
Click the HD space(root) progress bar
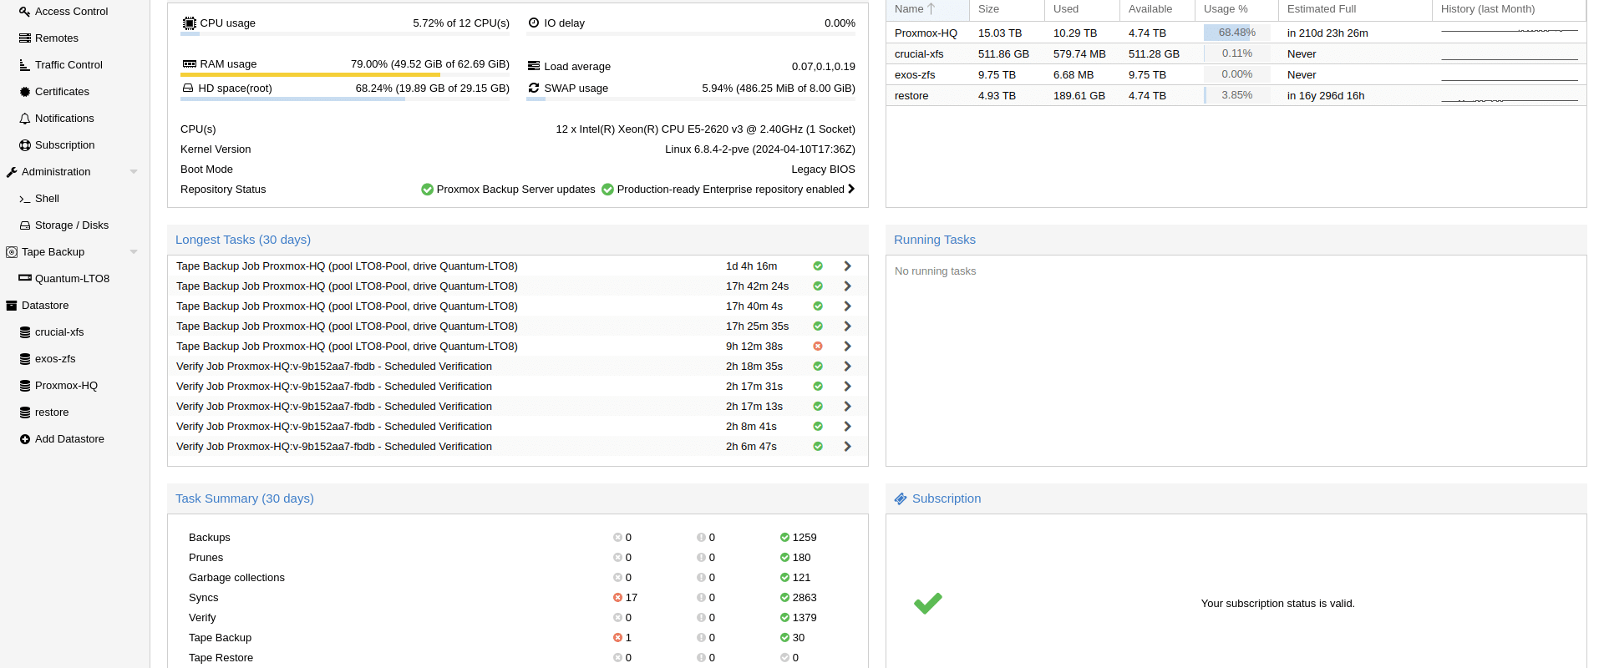pyautogui.click(x=344, y=99)
